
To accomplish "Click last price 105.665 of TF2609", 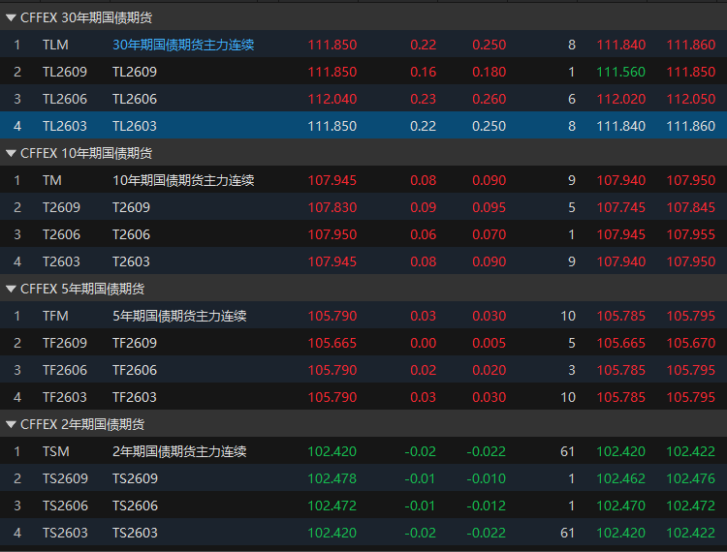I will click(332, 343).
